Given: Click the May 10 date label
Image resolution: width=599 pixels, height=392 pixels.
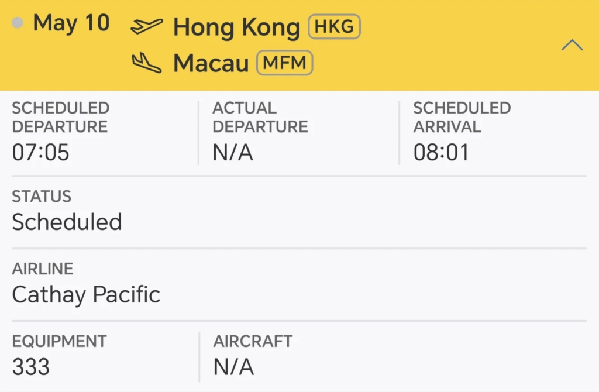Looking at the screenshot, I should [71, 23].
